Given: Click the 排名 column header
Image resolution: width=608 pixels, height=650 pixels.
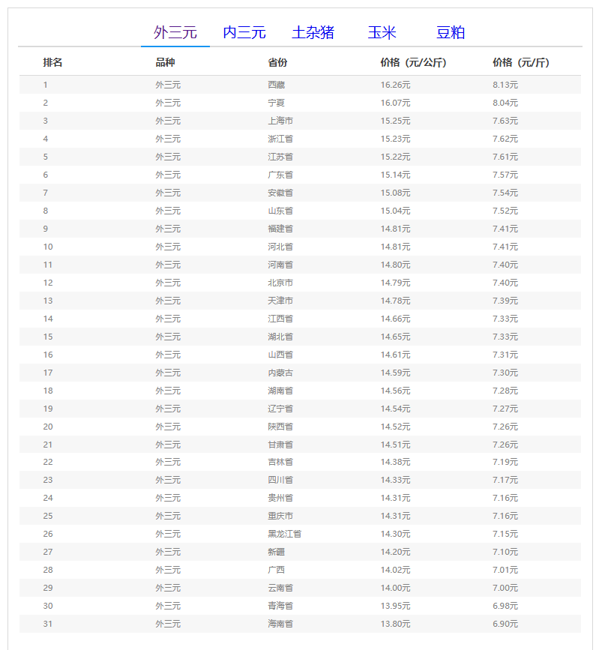Looking at the screenshot, I should (x=52, y=62).
